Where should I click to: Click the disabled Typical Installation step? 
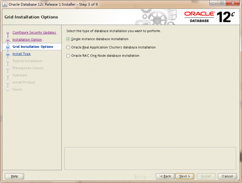[x=27, y=61]
